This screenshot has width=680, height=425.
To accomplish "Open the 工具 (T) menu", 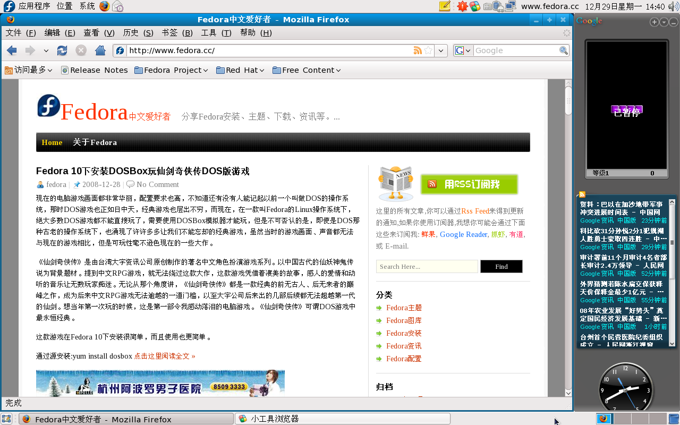I will point(216,33).
